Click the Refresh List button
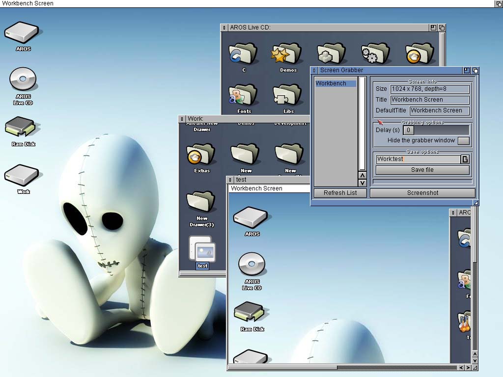The height and width of the screenshot is (377, 503). (340, 193)
